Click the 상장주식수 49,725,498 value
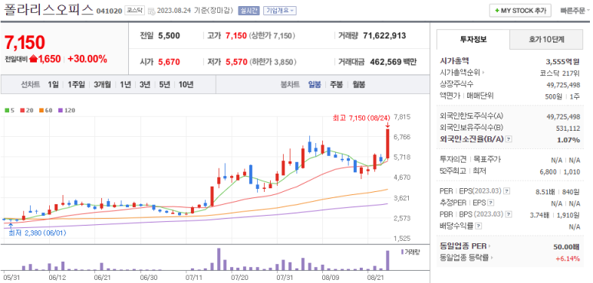 click(564, 84)
